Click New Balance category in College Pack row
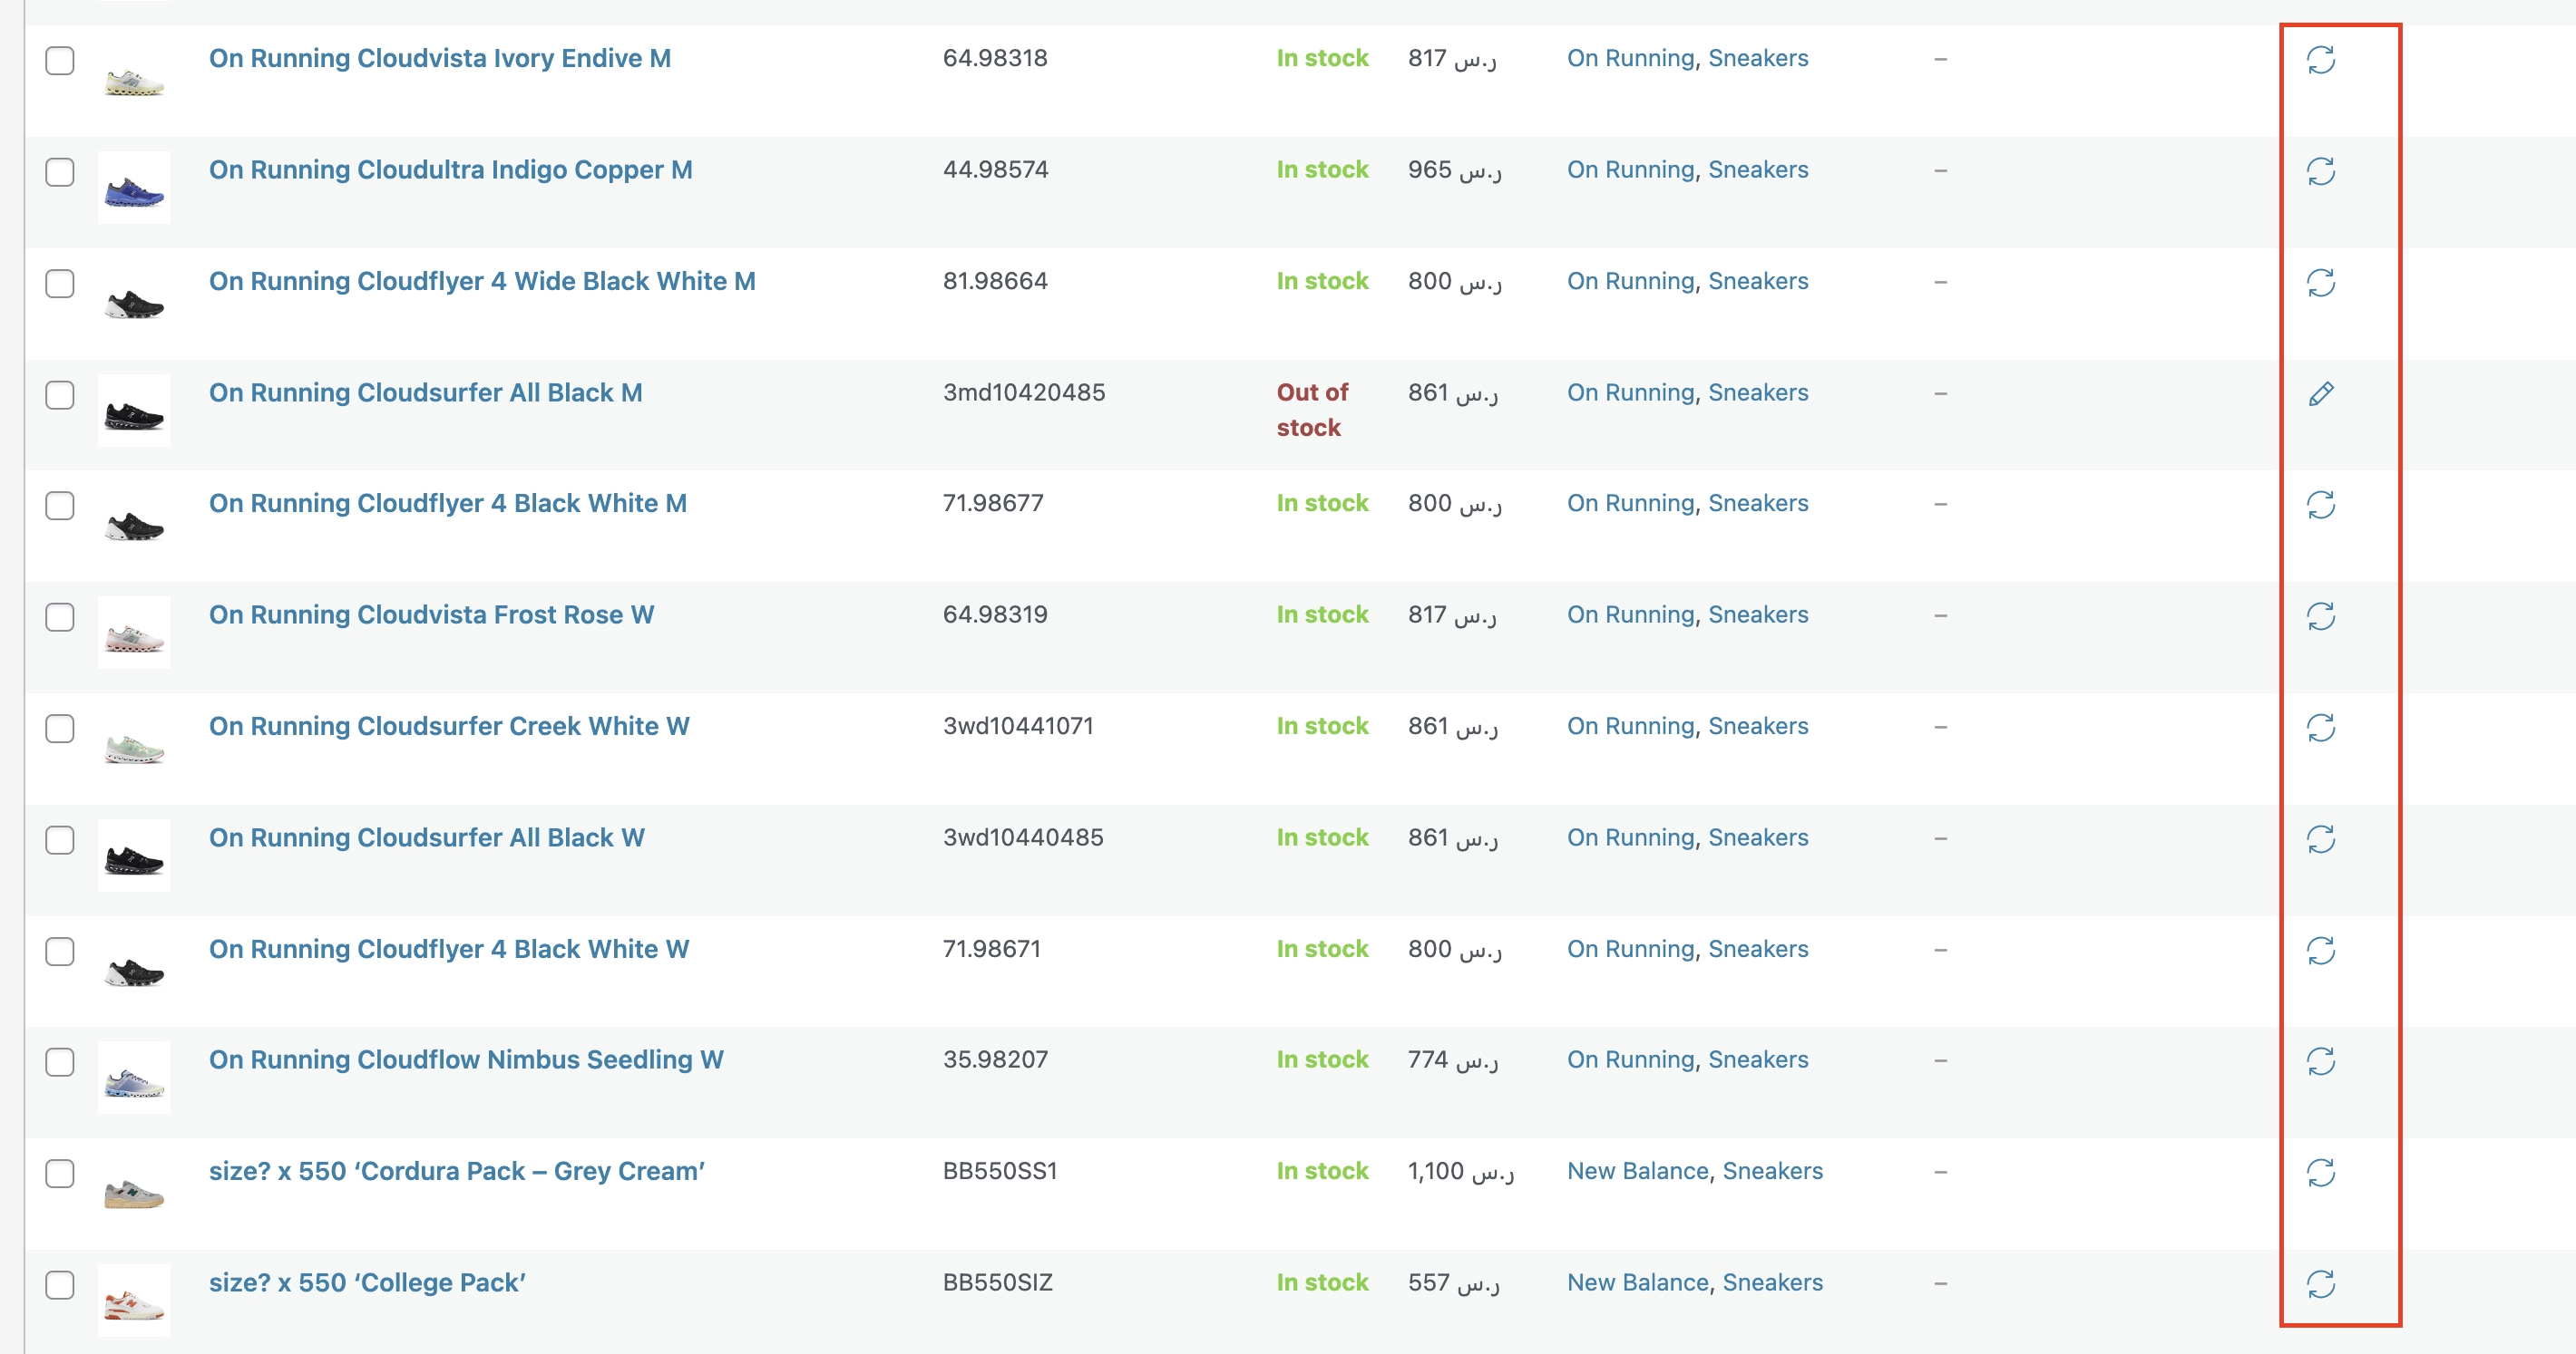2576x1354 pixels. (x=1637, y=1282)
